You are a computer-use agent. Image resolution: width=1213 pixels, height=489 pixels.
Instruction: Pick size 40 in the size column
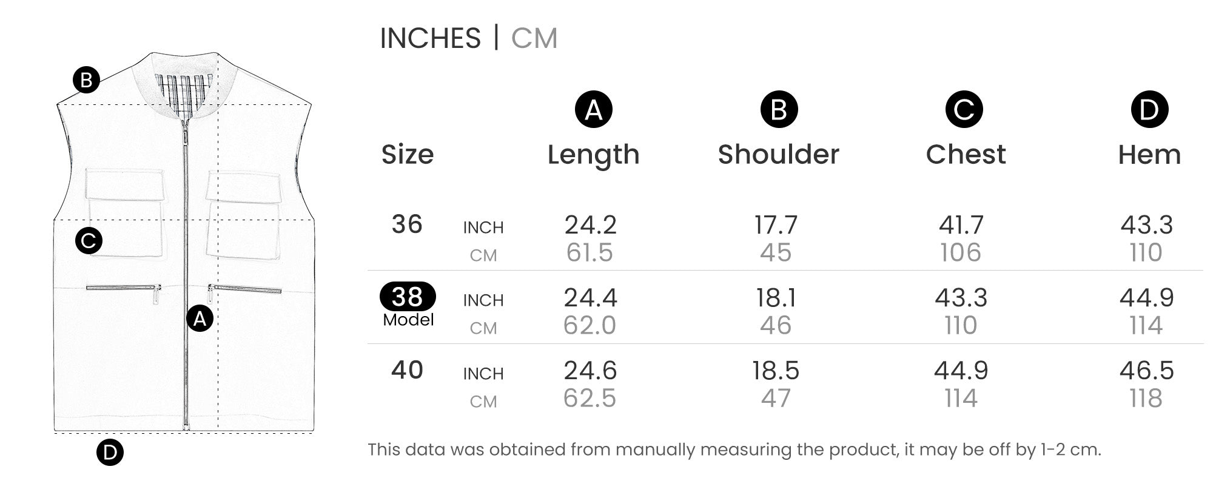407,370
